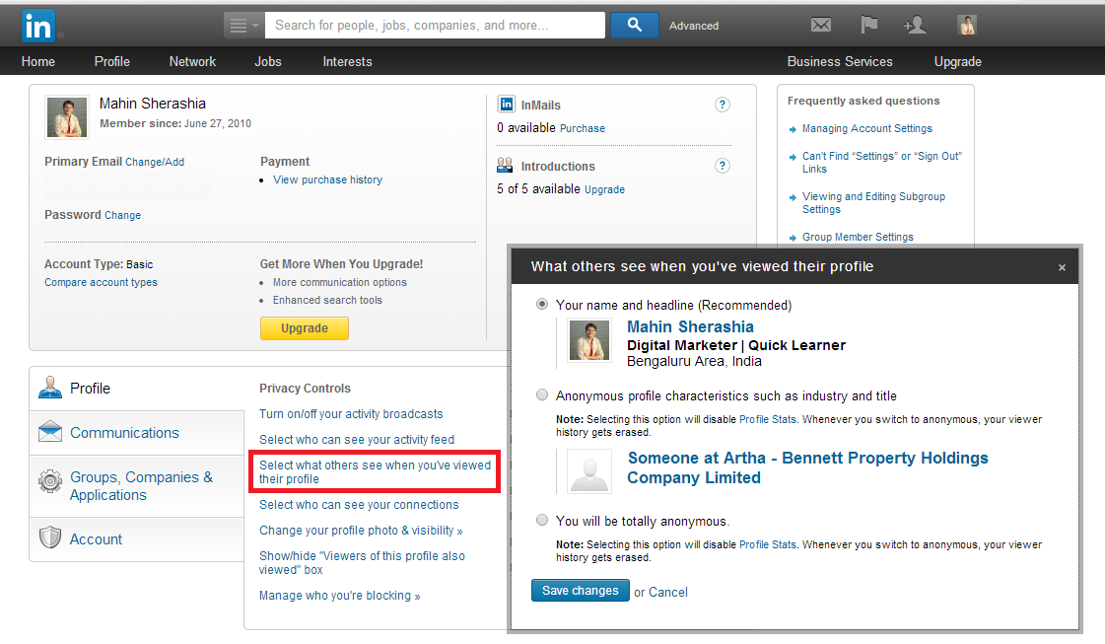The width and height of the screenshot is (1105, 644).
Task: Open Viewing and Editing Subgroup Settings FAQ
Action: click(874, 203)
